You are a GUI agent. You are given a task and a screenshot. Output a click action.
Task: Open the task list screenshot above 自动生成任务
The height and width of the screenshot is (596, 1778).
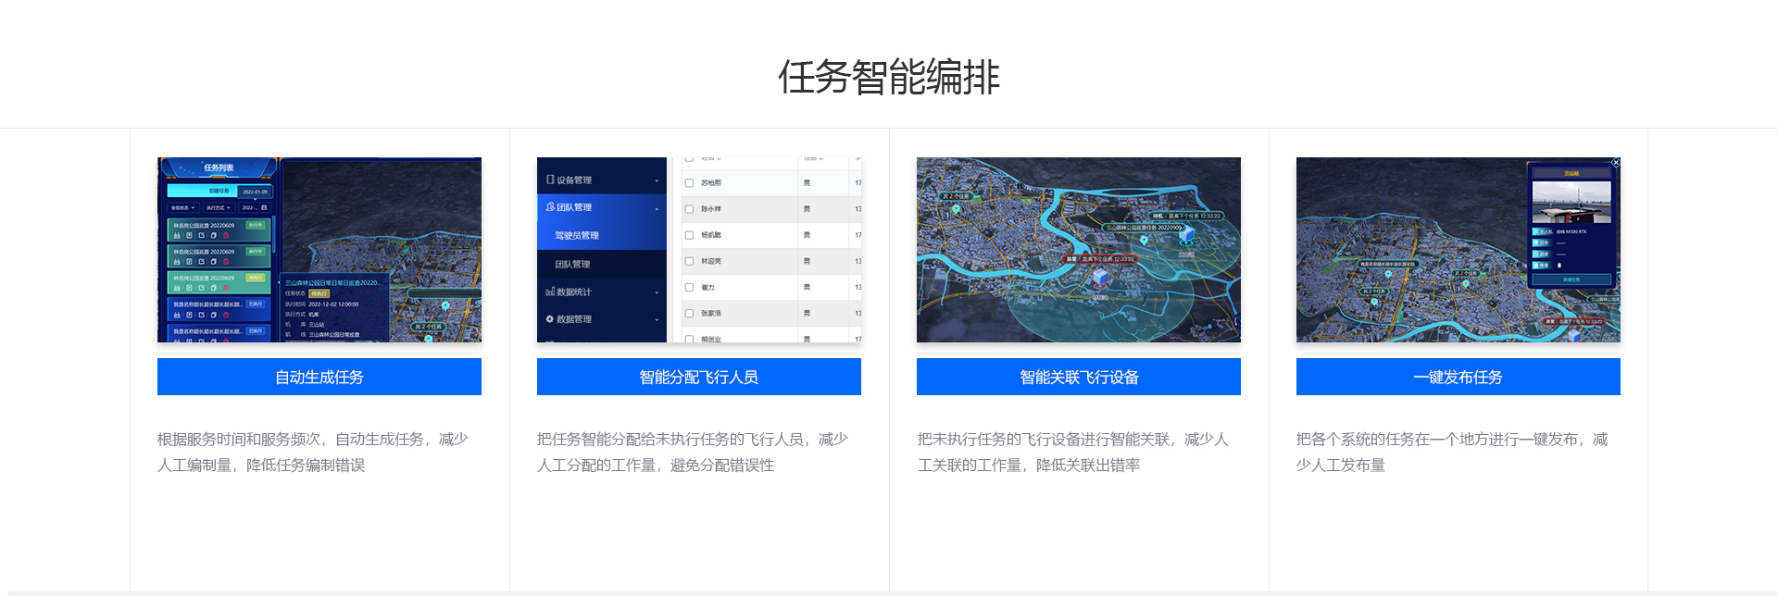(319, 250)
